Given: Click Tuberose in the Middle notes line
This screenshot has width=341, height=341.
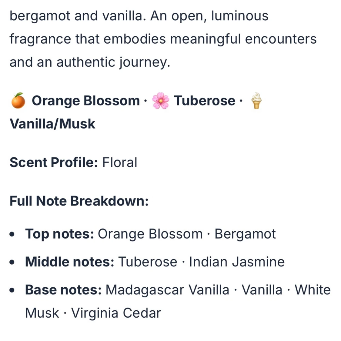Looking at the screenshot, I should (148, 262).
